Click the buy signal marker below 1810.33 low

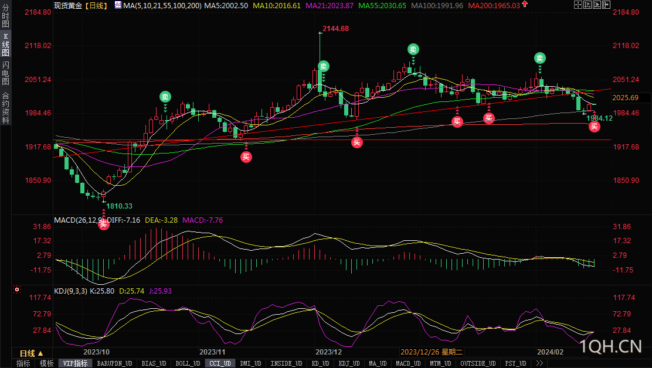point(104,224)
